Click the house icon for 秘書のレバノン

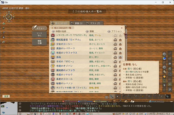coord(115,83)
